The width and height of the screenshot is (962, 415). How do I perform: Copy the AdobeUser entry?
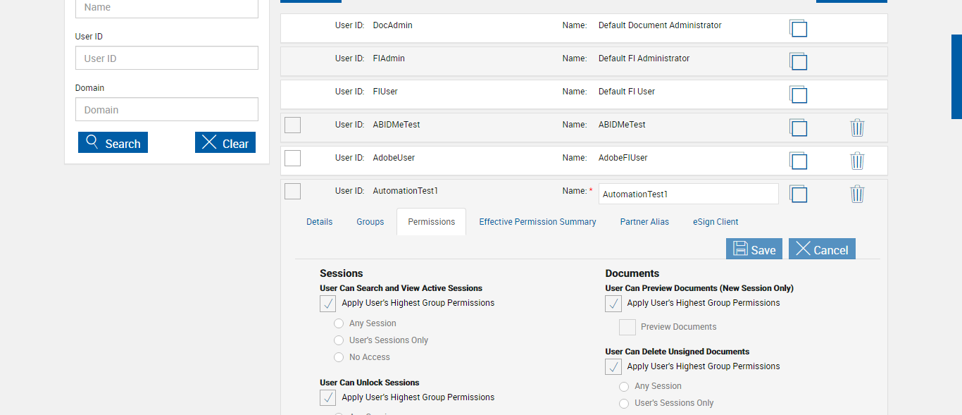pos(798,161)
